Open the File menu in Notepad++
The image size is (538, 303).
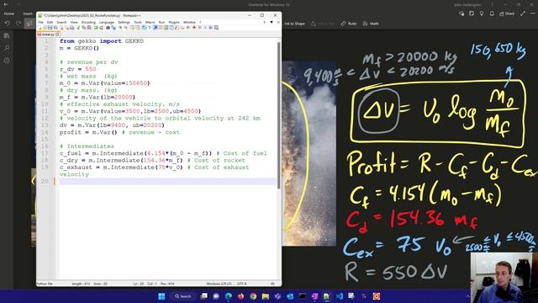(40, 23)
